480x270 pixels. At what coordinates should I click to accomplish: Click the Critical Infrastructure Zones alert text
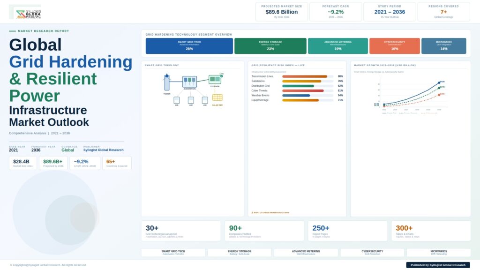270,212
